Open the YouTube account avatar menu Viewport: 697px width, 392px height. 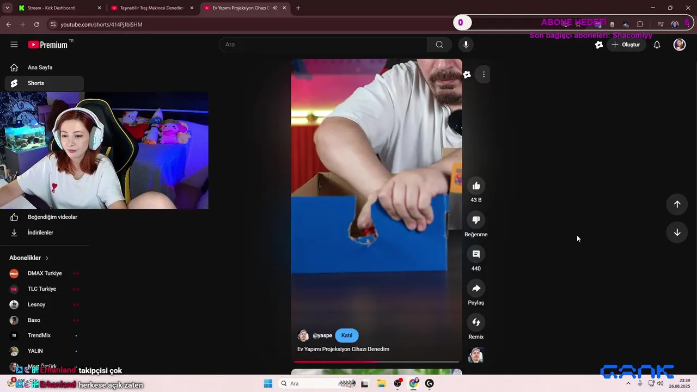point(680,45)
